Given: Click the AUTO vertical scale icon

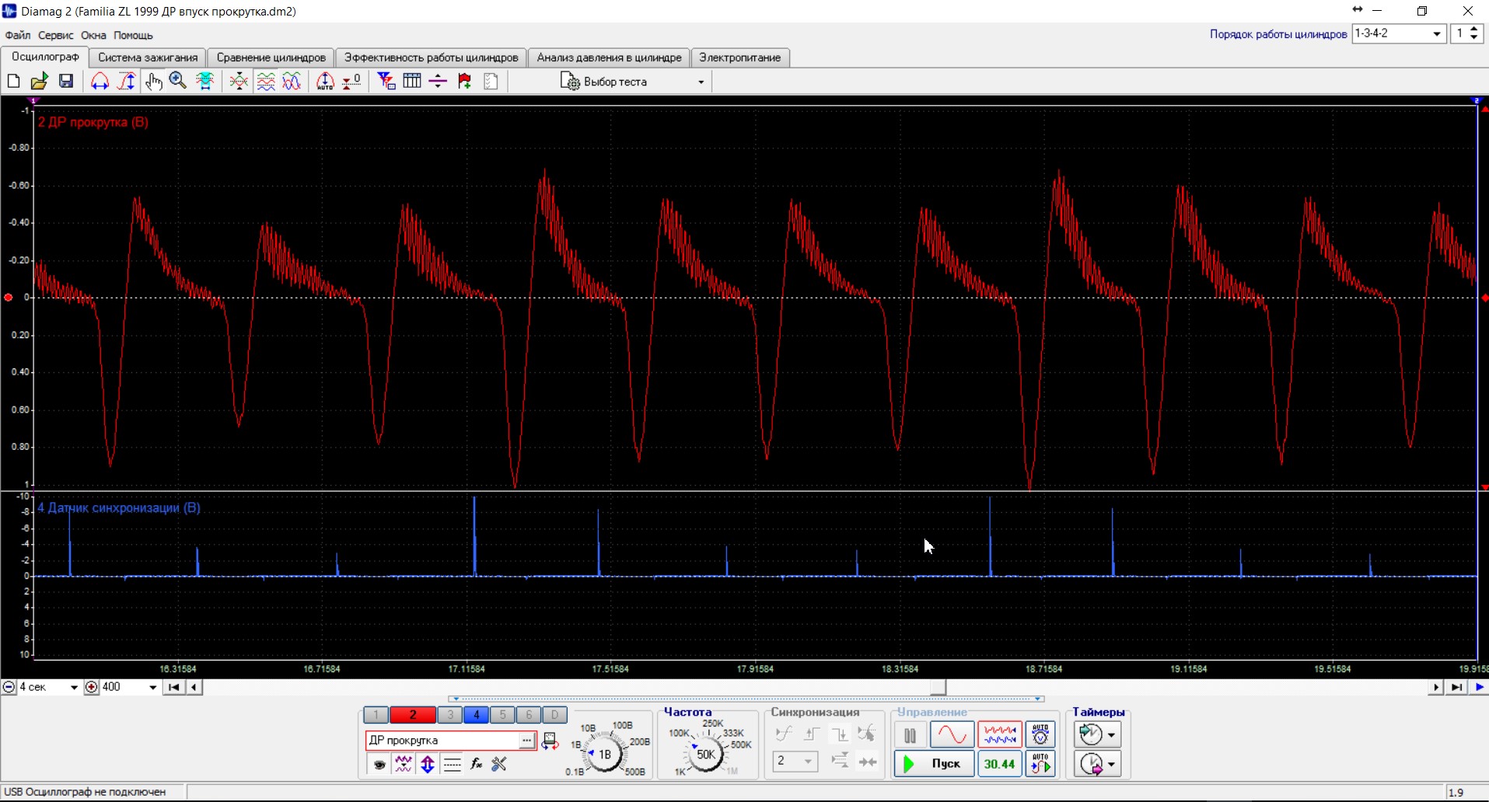Looking at the screenshot, I should [325, 81].
